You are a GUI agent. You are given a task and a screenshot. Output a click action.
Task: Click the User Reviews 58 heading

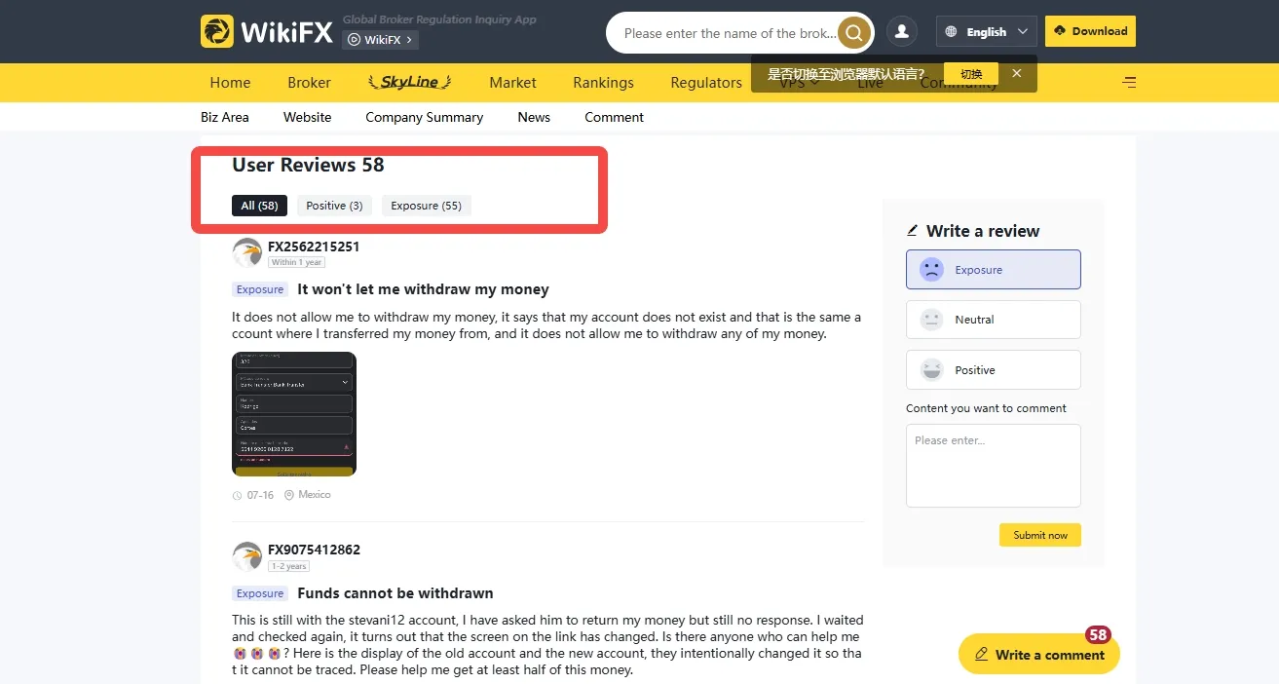(308, 165)
